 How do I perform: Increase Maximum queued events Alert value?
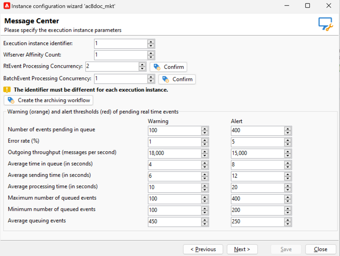(x=288, y=197)
